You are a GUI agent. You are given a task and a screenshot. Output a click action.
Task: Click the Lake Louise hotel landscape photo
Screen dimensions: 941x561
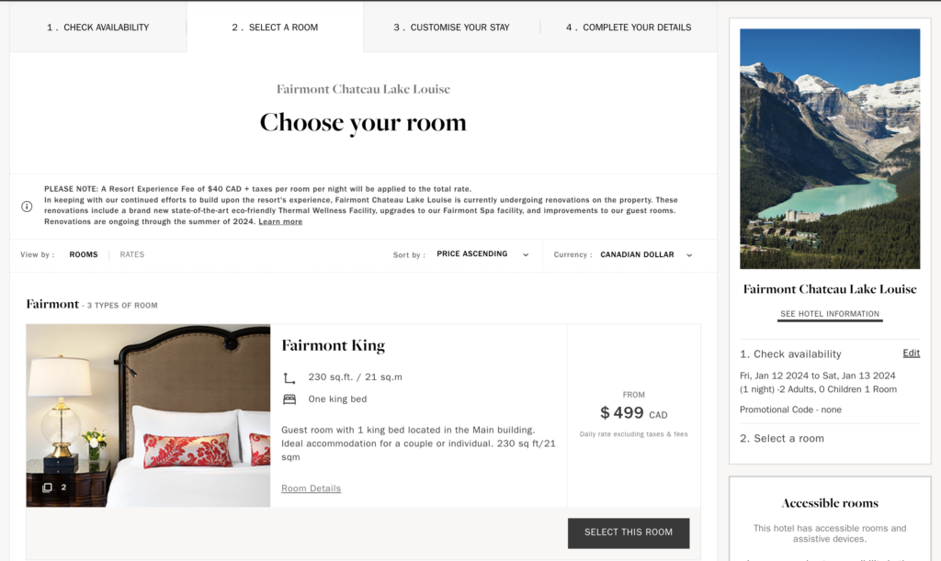830,149
